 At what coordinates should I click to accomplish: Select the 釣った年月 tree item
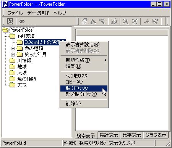tap(36, 55)
